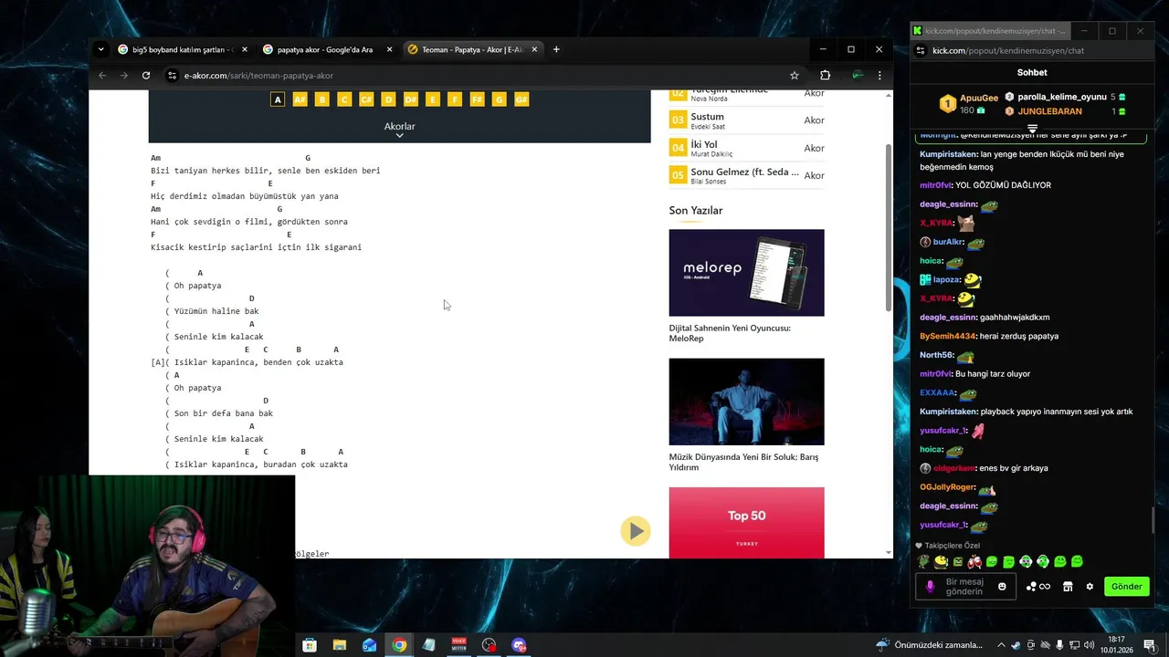Click the Kick chat message input

point(964,587)
